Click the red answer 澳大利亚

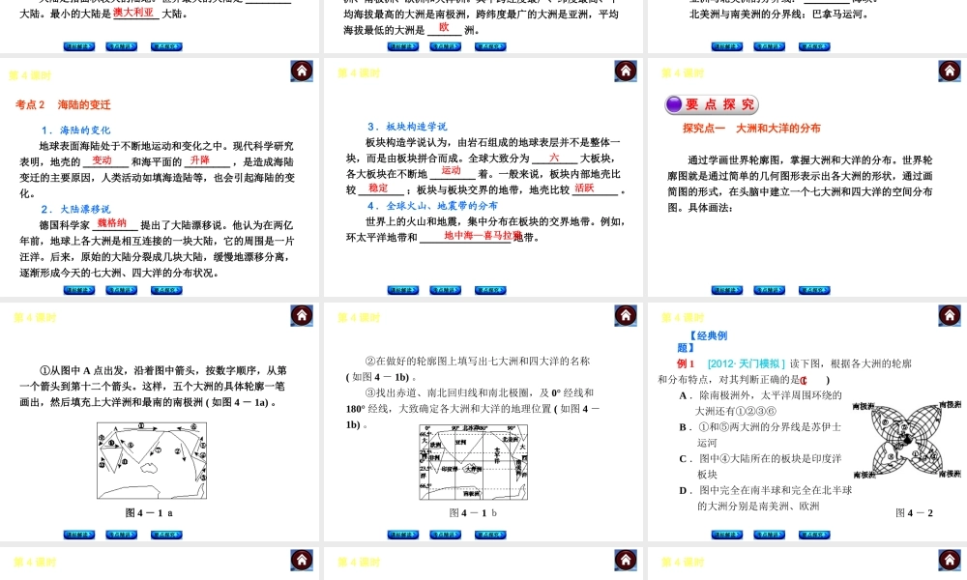click(x=133, y=13)
